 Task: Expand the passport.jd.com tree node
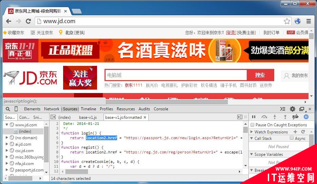[x=7, y=170]
